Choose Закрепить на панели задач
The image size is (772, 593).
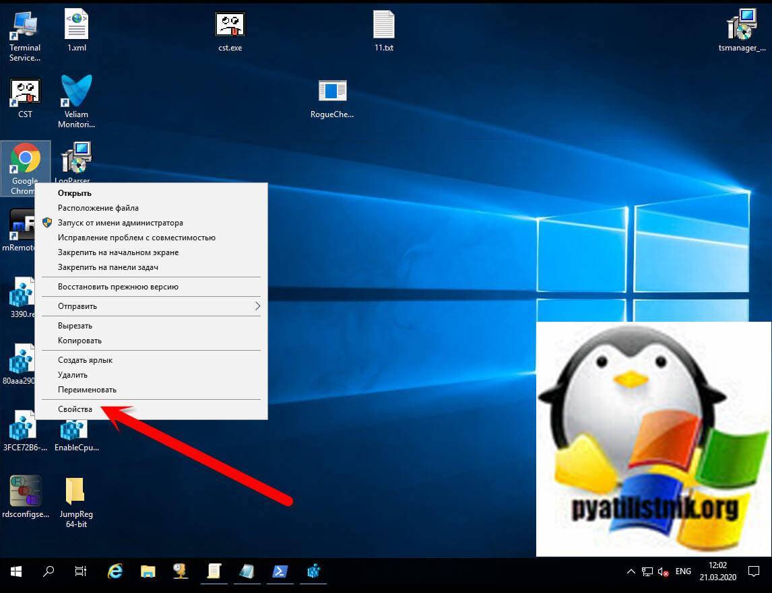click(x=108, y=267)
